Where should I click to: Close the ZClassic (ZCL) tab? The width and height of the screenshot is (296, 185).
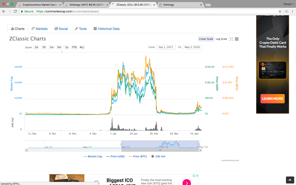154,5
